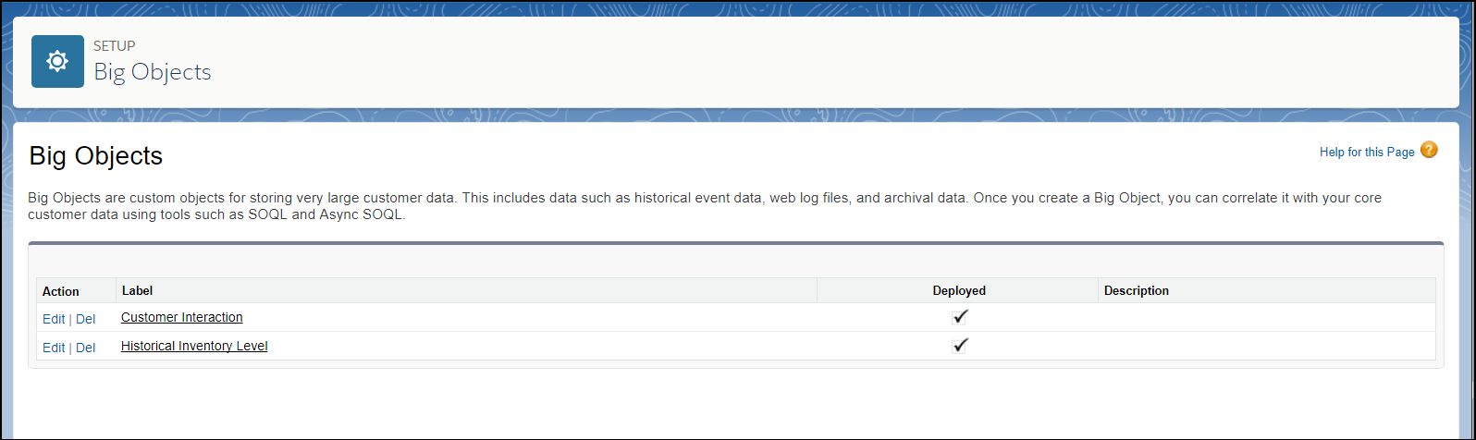Click the Description cell for Historical Inventory Level
The image size is (1476, 440).
click(1266, 347)
